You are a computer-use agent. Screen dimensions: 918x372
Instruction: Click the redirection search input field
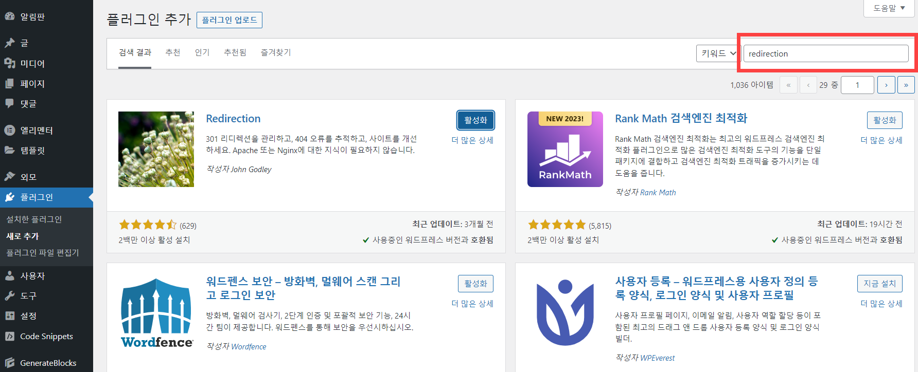pos(826,53)
